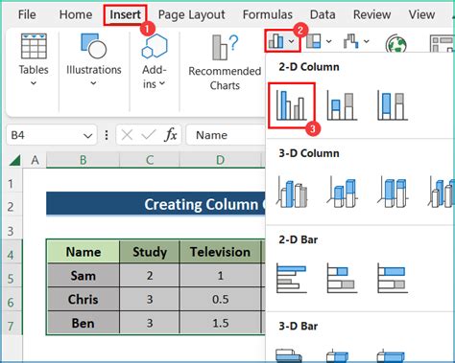The image size is (455, 363).
Task: Select 2-D Clustered Bar chart
Action: [x=292, y=279]
